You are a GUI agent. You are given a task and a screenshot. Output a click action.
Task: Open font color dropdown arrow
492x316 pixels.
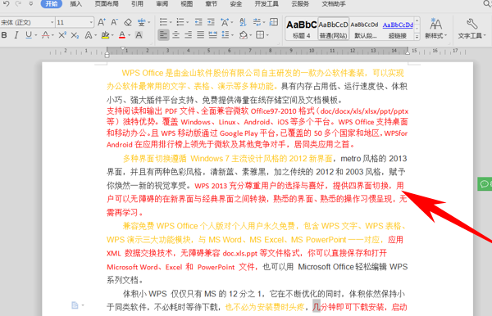pos(129,35)
